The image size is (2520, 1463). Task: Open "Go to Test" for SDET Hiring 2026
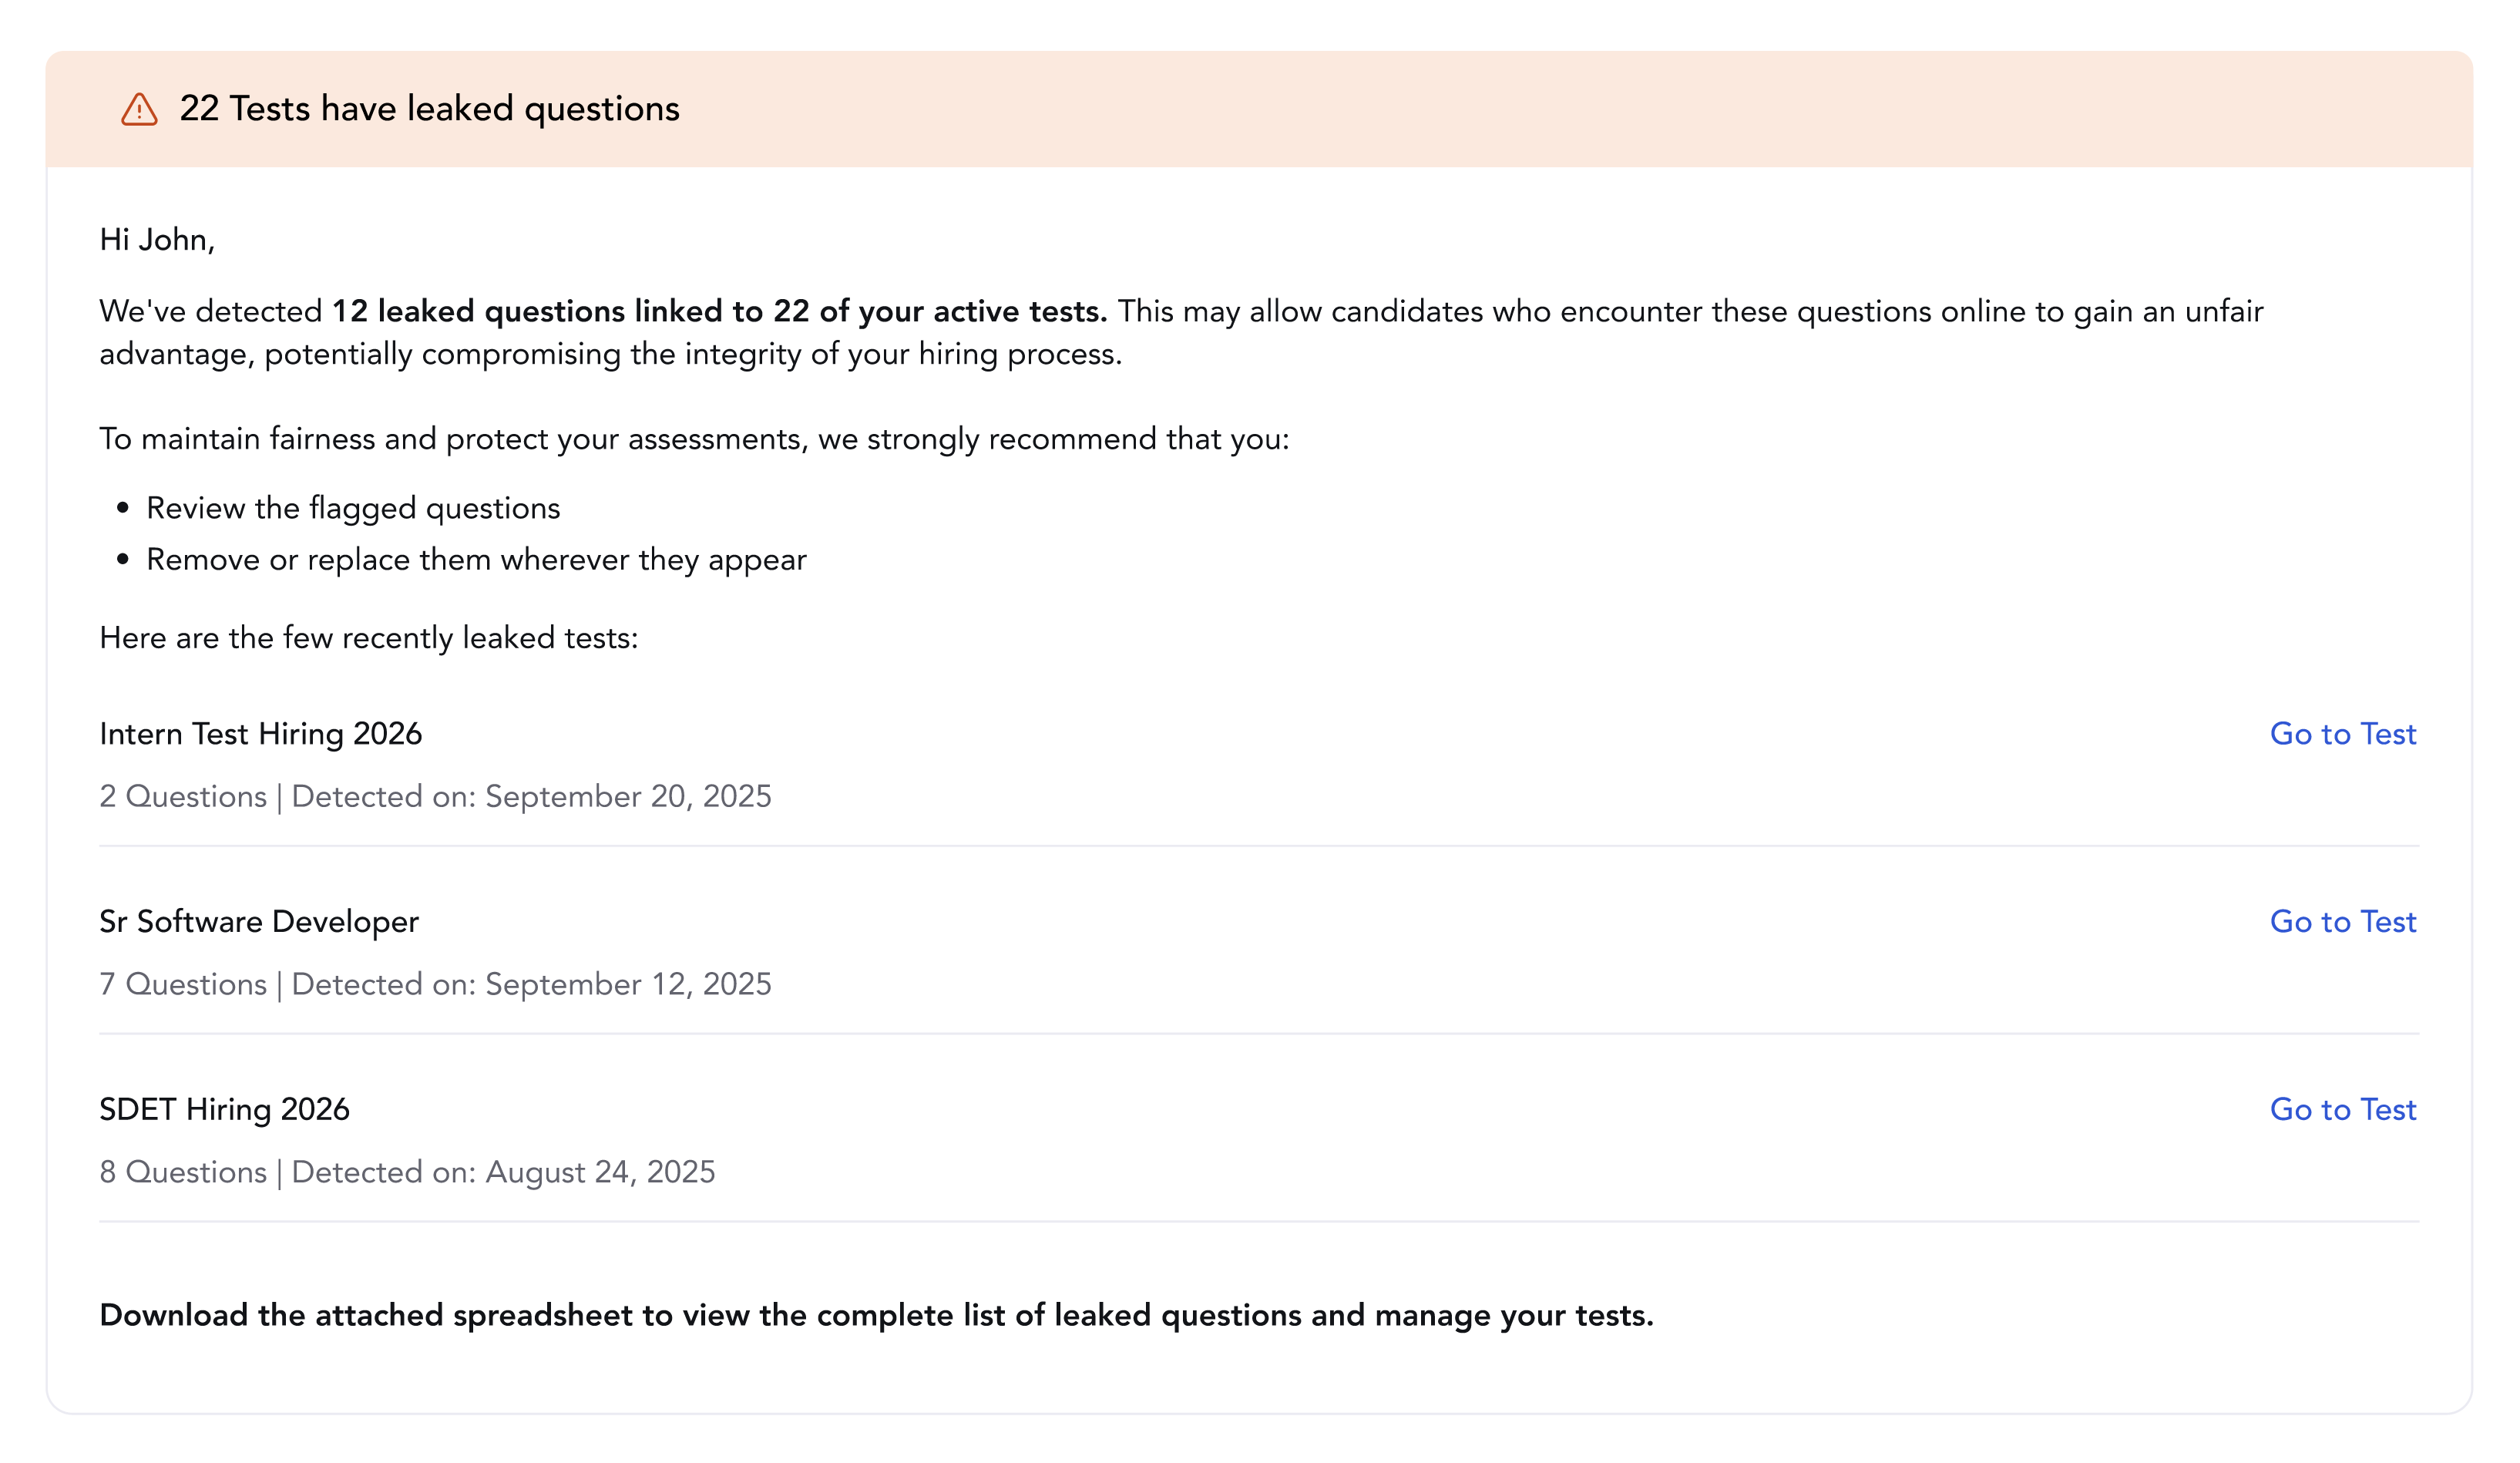[2343, 1110]
